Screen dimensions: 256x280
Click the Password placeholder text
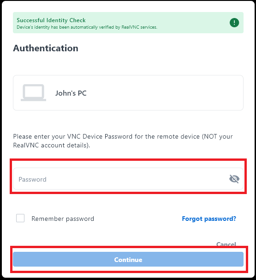click(x=32, y=179)
